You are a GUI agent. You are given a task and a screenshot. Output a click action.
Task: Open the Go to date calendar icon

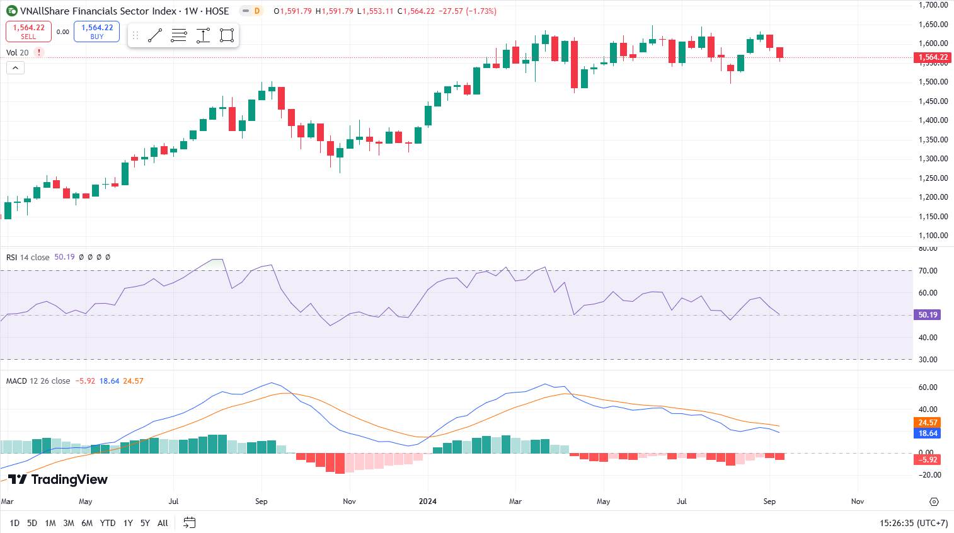pos(189,522)
